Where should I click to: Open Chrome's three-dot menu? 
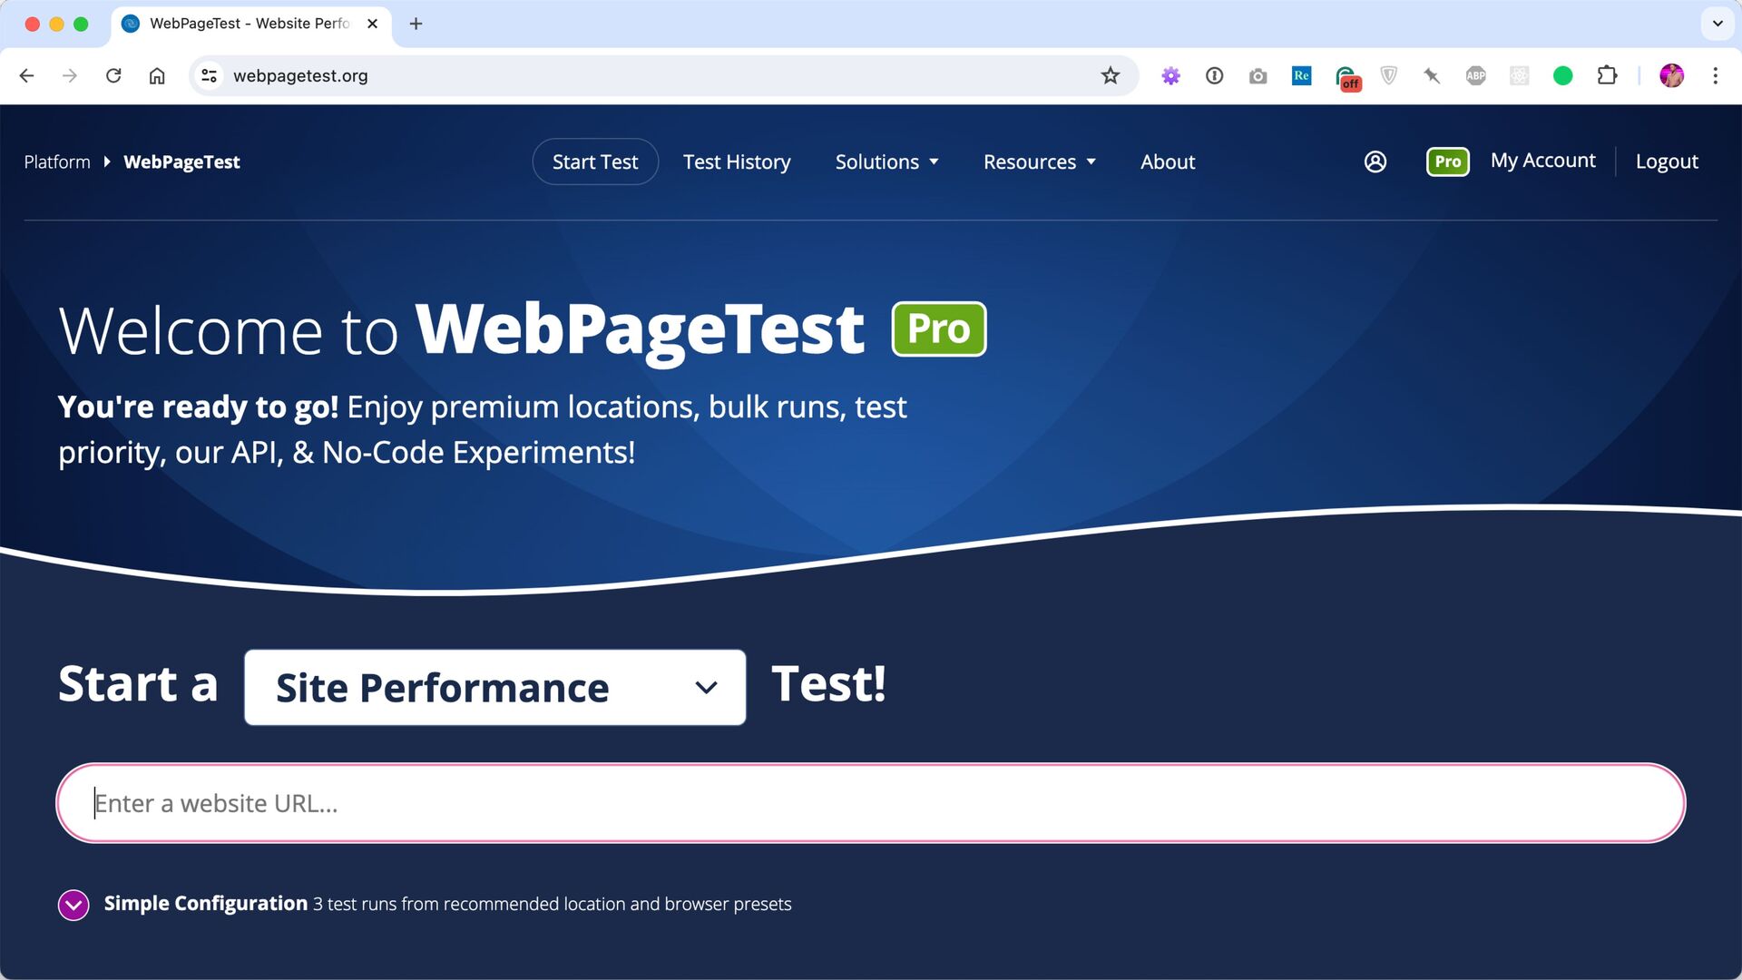[x=1716, y=76]
